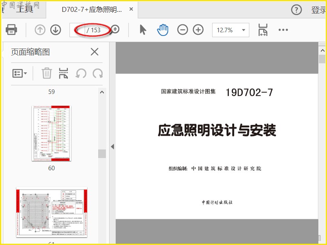
Task: Switch to the 工具 tab
Action: [25, 9]
